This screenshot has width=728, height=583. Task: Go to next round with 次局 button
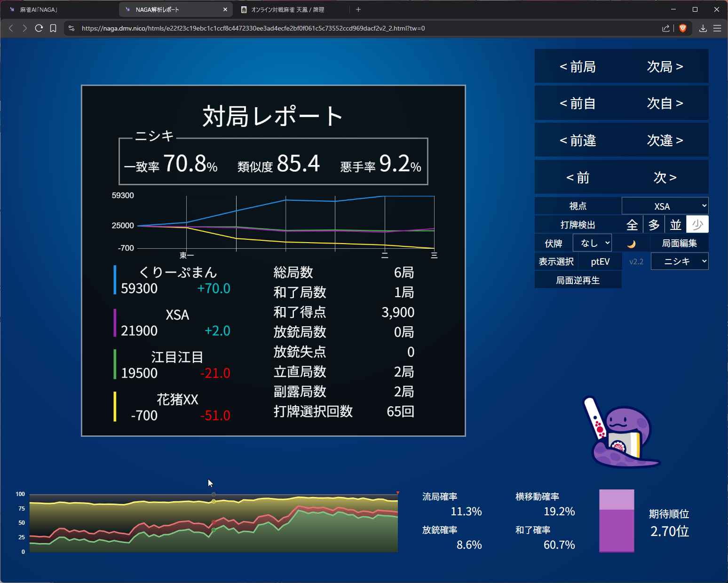click(665, 67)
